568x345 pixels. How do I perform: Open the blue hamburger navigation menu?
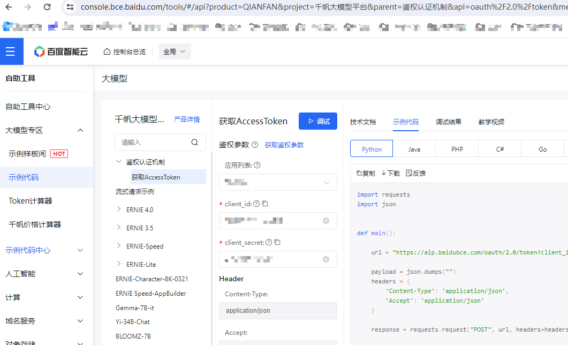coord(11,51)
